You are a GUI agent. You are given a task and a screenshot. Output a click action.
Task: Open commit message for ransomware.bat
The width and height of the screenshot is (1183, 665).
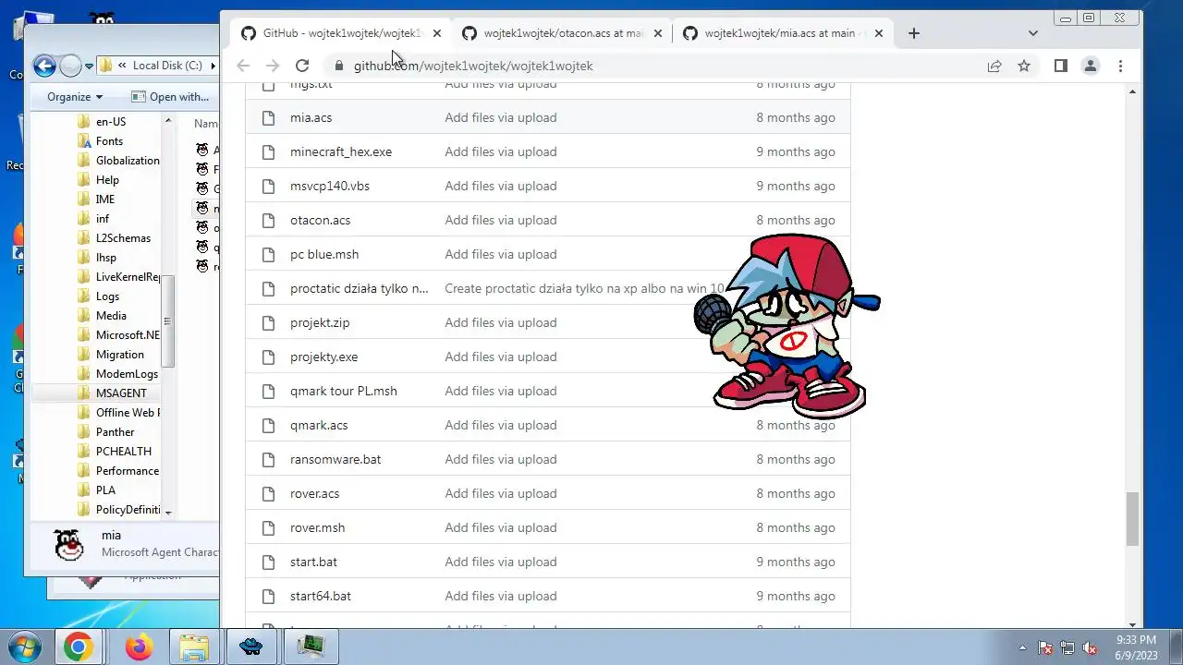(x=501, y=459)
